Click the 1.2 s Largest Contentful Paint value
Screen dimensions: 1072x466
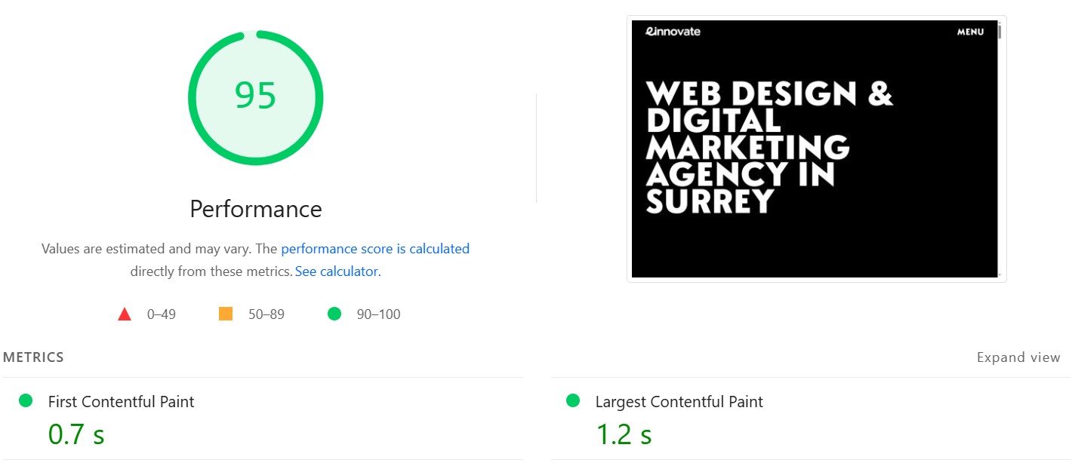tap(624, 434)
